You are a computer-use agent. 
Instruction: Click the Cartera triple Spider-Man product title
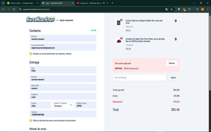tap(144, 22)
